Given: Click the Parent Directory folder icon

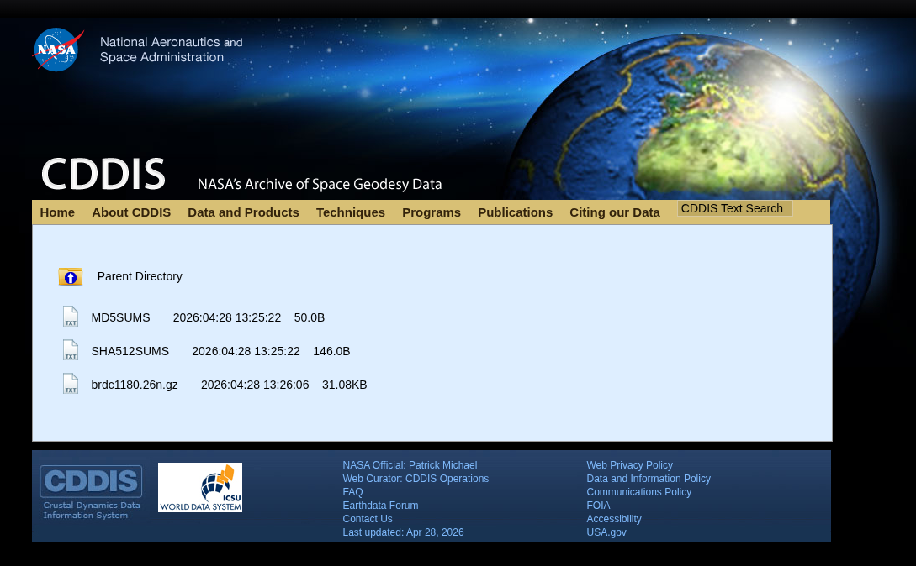Looking at the screenshot, I should click(x=71, y=276).
